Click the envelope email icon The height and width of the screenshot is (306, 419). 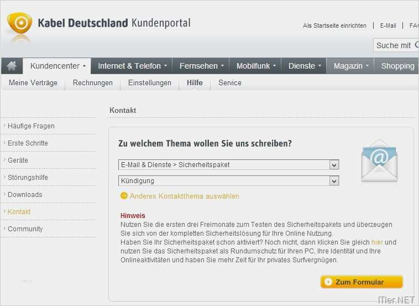point(379,160)
